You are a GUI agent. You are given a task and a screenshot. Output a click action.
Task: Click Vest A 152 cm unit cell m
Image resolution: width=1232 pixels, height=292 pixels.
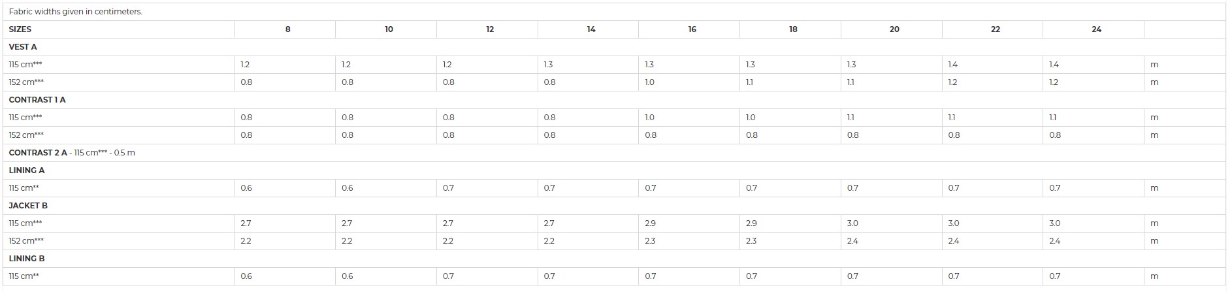pos(1154,82)
